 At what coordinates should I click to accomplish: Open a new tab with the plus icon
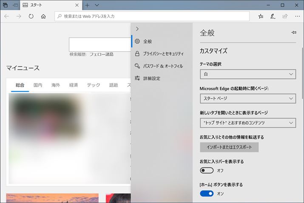[87, 5]
